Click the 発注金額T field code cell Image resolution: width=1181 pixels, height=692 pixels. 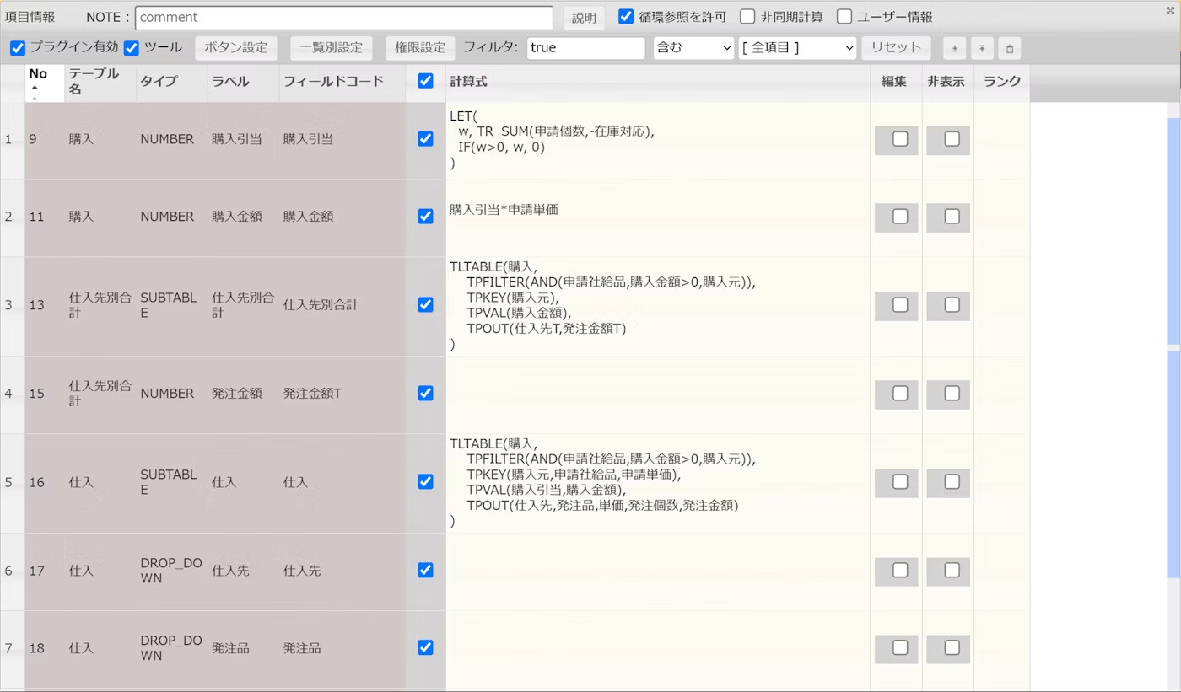click(342, 394)
